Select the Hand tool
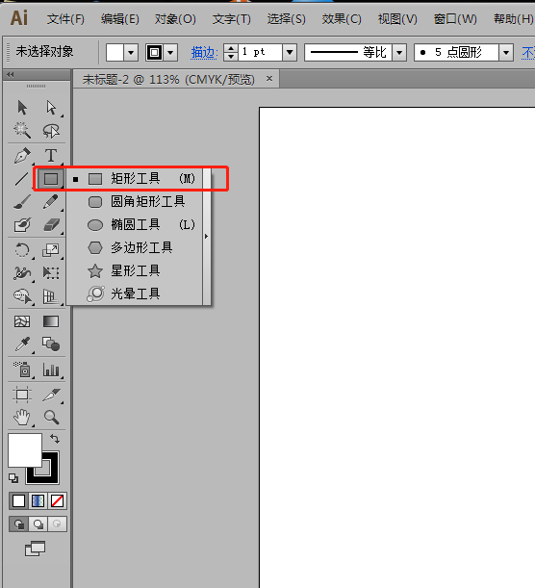 tap(22, 417)
